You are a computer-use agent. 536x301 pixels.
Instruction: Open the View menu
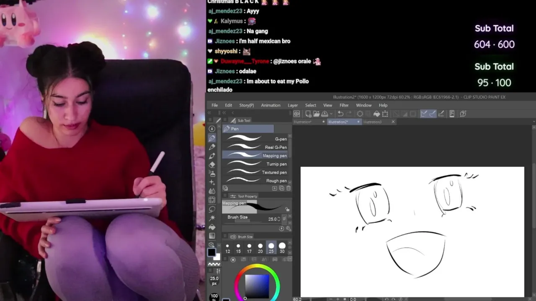pos(327,105)
